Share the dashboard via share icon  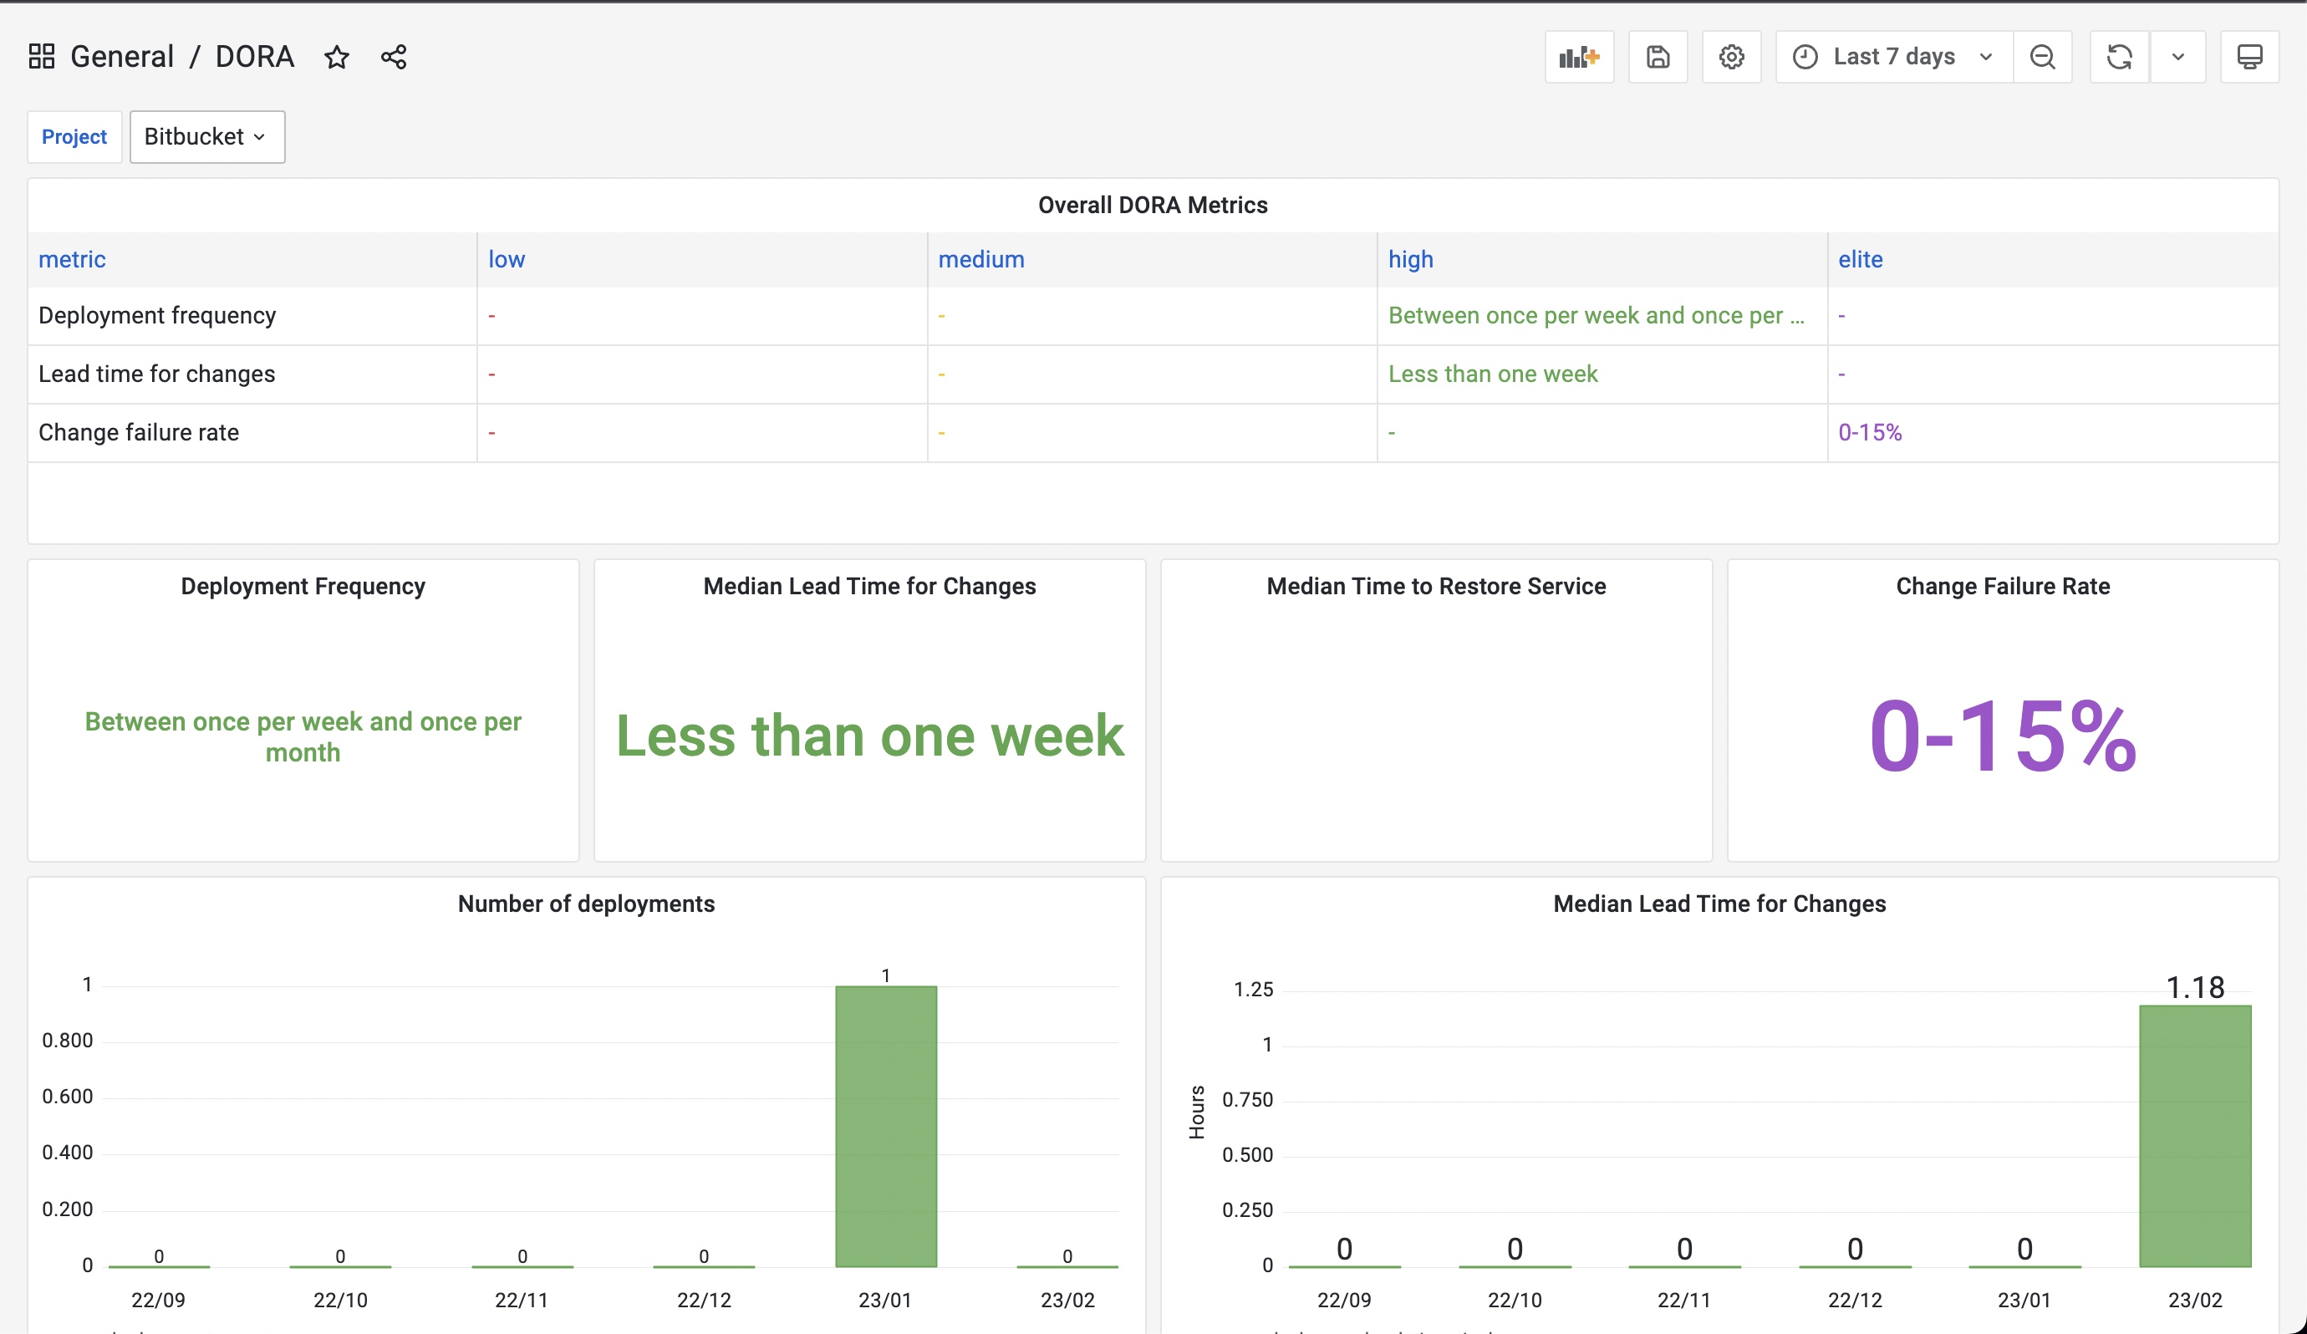(394, 57)
